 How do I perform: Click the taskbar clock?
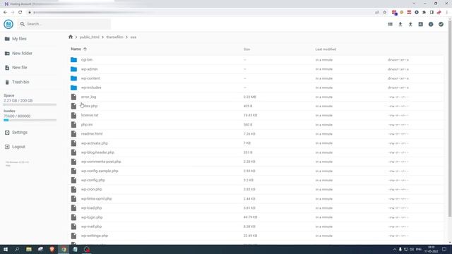[432, 249]
